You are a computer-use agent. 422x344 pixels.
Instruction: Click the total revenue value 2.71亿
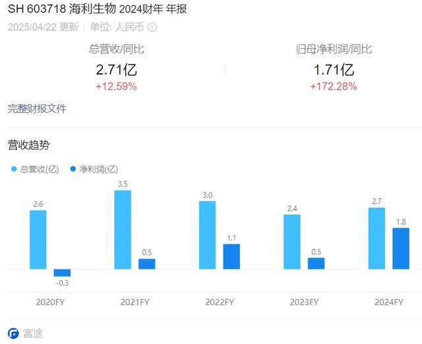coord(117,70)
